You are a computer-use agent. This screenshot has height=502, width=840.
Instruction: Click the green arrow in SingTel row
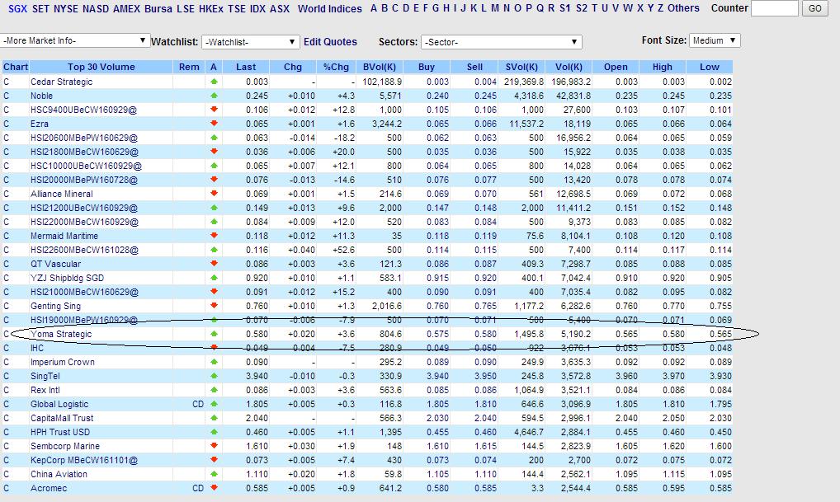(214, 376)
